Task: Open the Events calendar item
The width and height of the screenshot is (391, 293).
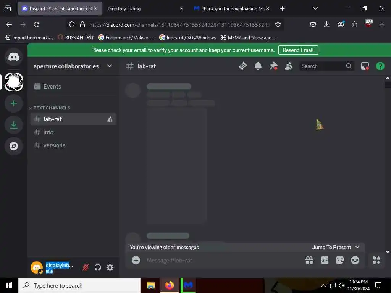Action: [73, 87]
